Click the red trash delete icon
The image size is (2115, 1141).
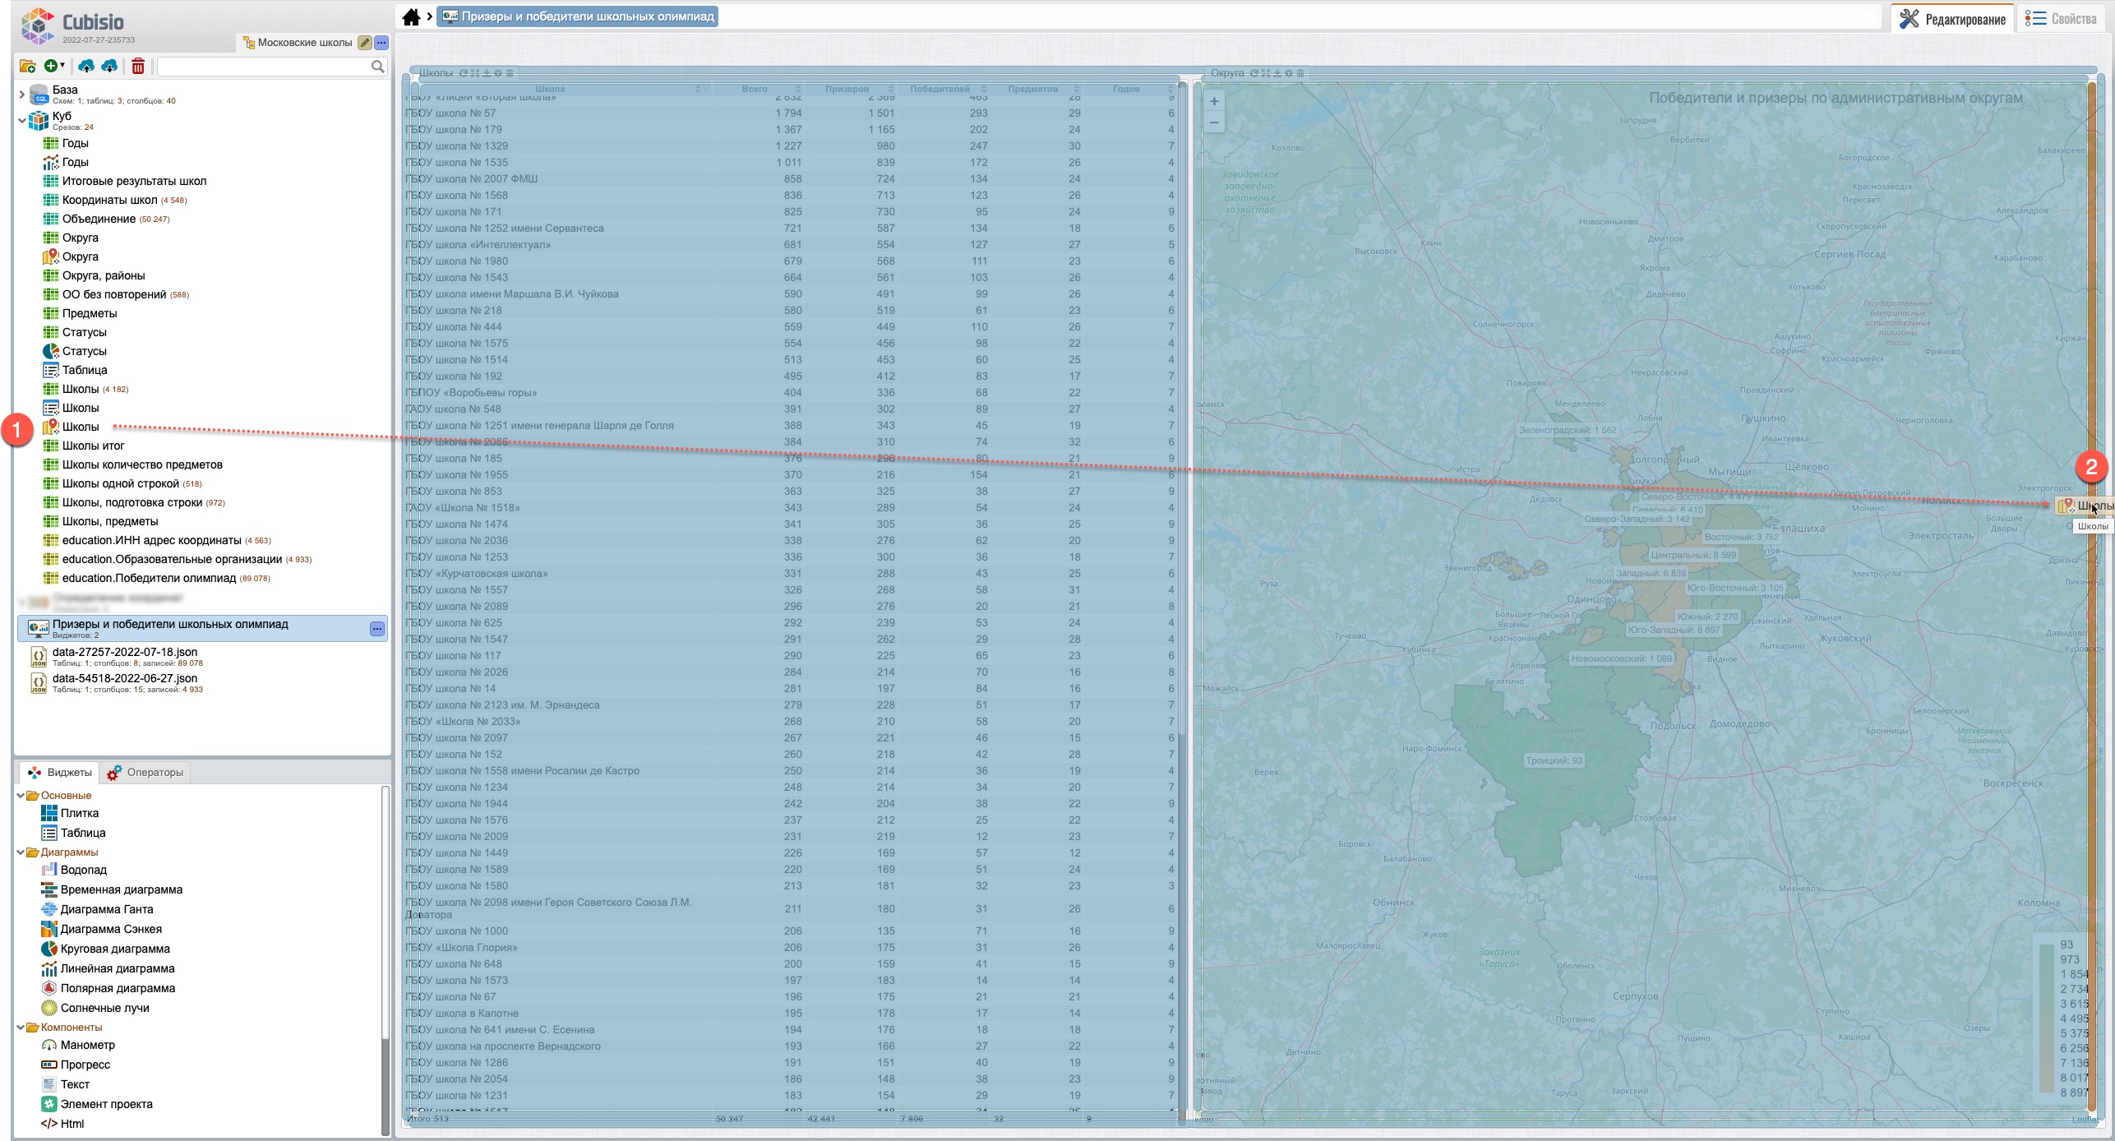(x=138, y=67)
